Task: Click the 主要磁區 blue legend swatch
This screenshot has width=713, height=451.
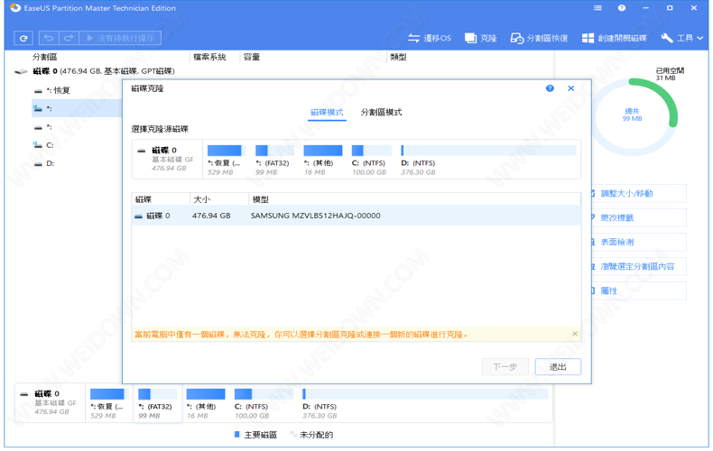Action: 236,434
